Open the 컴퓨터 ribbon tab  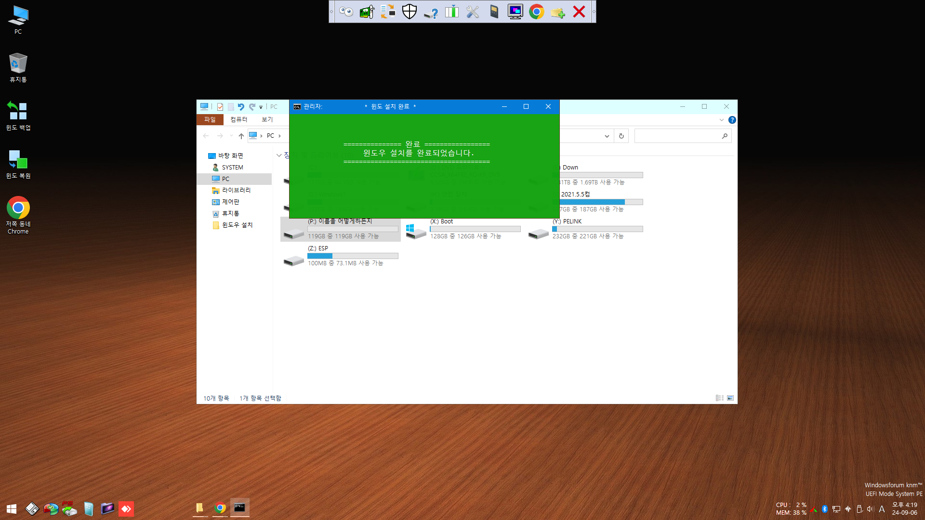coord(238,119)
